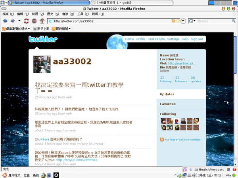
Task: Open the http://tinyurl.com/dmtmsa link
Action: pos(77,160)
